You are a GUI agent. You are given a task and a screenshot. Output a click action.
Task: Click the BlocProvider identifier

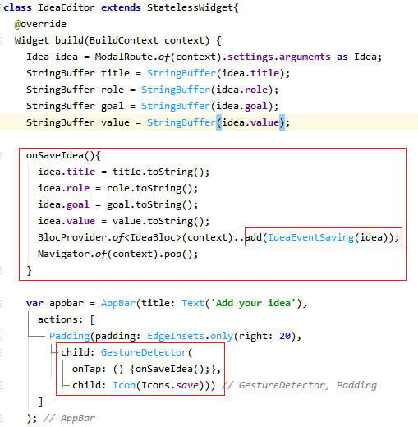click(72, 237)
